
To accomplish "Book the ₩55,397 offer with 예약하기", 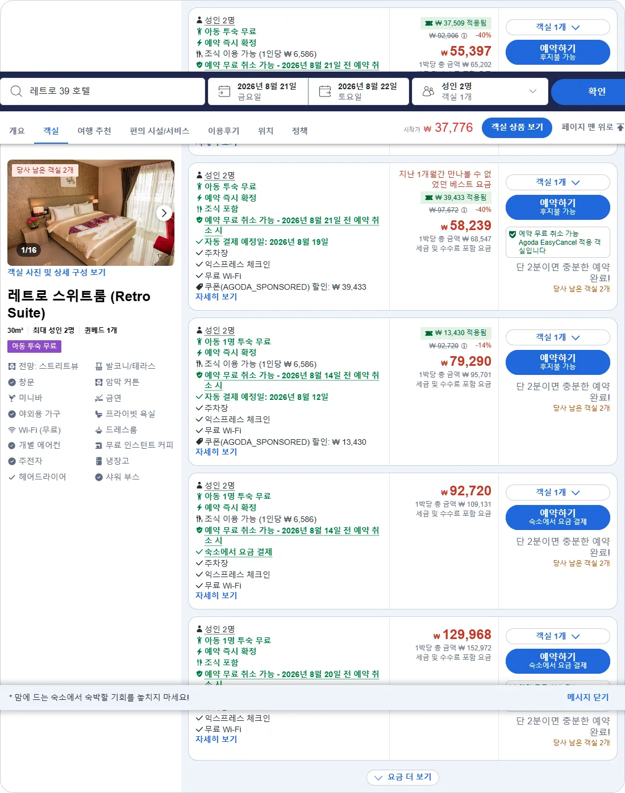I will [x=558, y=52].
